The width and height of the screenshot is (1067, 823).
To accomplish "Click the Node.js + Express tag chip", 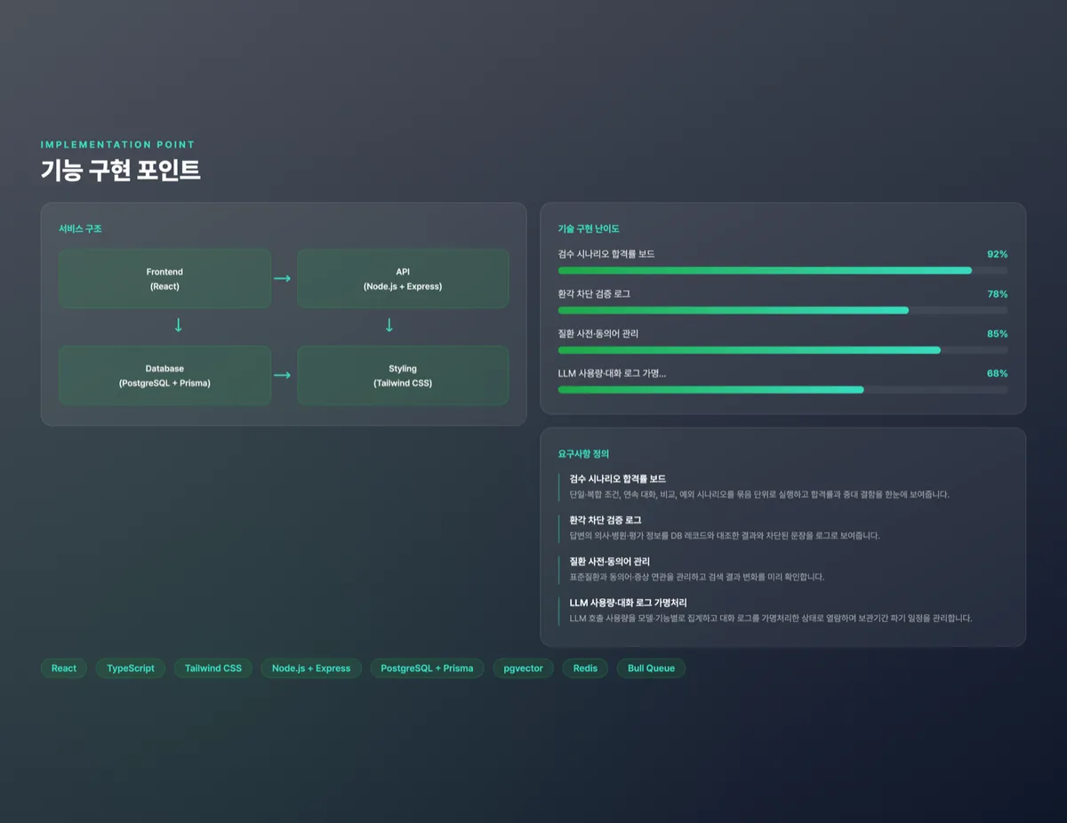I will pos(311,668).
